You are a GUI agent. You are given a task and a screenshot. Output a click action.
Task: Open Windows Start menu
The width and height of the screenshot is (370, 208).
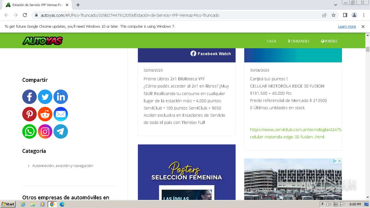click(x=8, y=204)
